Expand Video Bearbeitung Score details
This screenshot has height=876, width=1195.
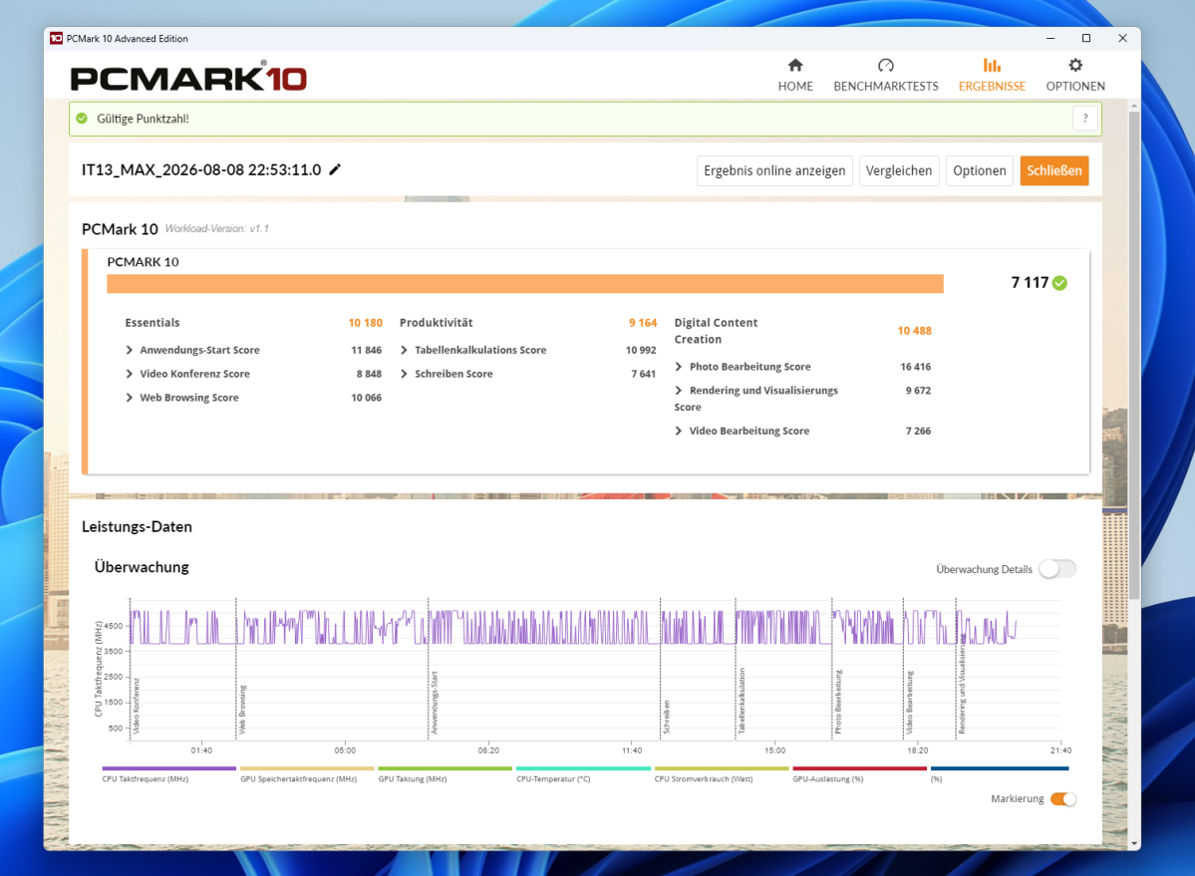(679, 432)
